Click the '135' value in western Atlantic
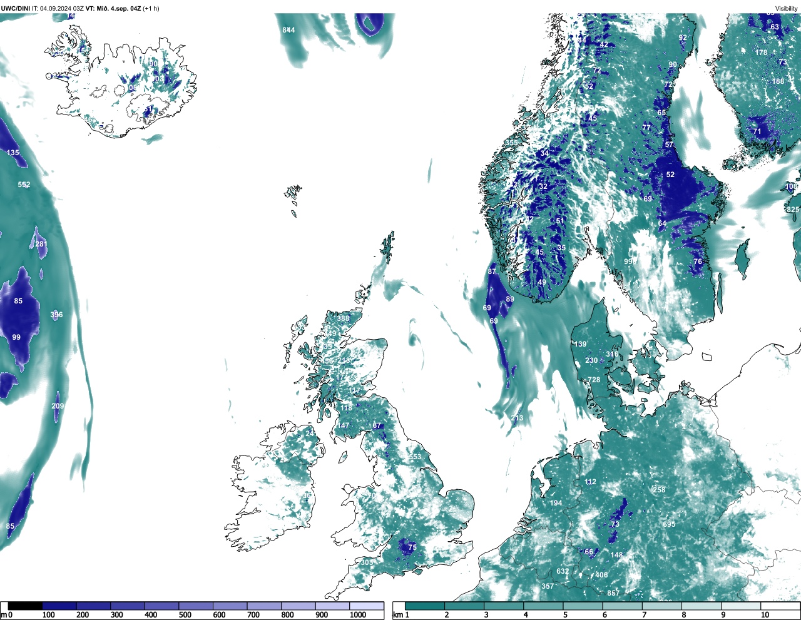 coord(13,153)
